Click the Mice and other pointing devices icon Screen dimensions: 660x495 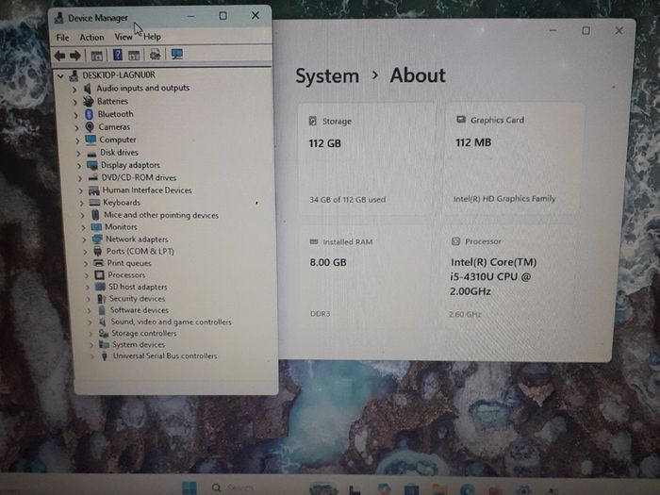click(95, 215)
